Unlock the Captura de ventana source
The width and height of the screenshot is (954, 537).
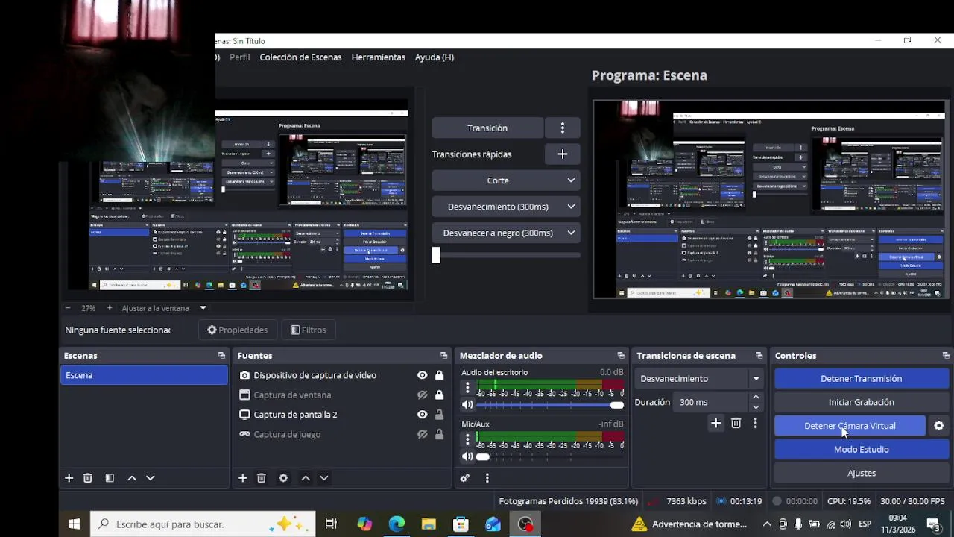[x=439, y=395]
